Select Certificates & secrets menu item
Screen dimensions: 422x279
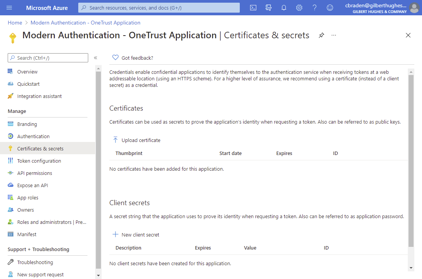pyautogui.click(x=48, y=148)
